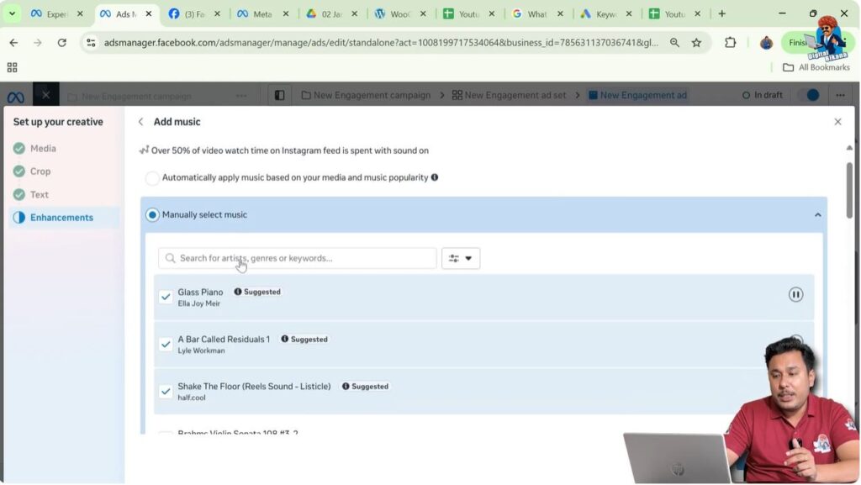Uncheck Shake The Floor track
861x485 pixels.
click(166, 391)
